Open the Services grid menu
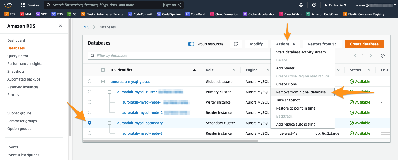 (30, 5)
